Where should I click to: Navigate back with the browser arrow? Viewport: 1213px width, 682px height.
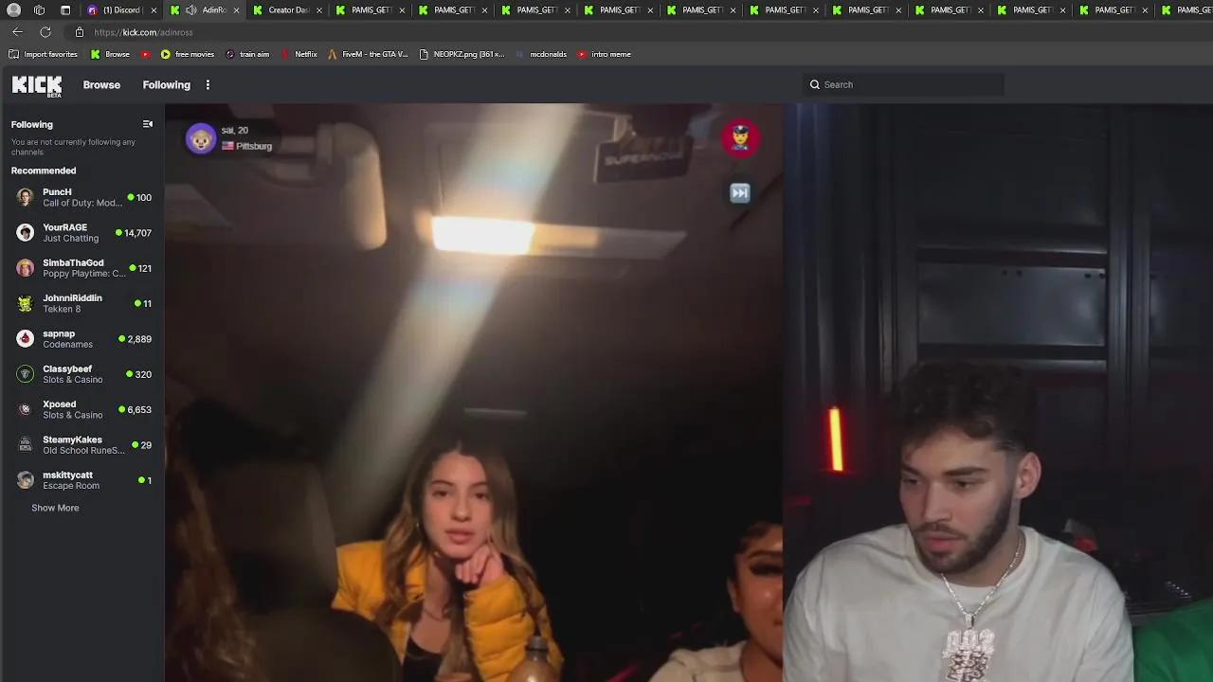[x=17, y=31]
